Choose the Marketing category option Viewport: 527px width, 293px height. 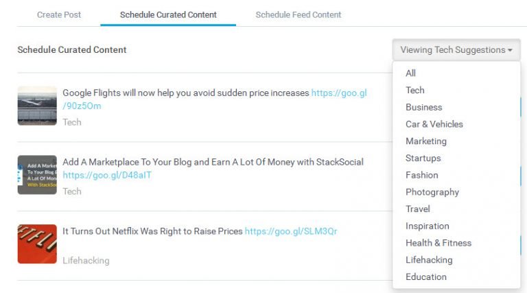point(425,141)
